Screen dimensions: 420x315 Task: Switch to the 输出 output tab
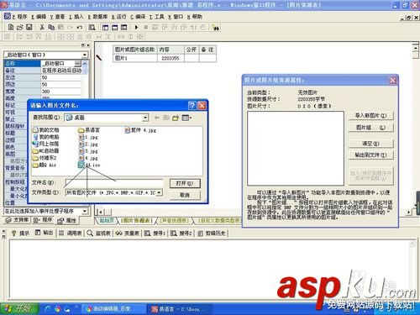tap(45, 233)
